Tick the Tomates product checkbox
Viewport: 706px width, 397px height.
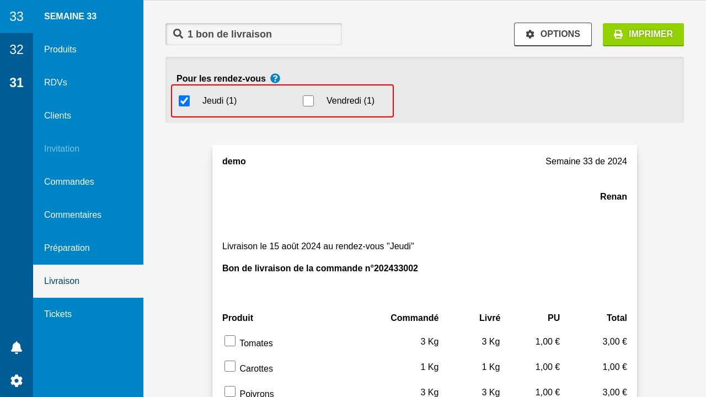click(230, 341)
